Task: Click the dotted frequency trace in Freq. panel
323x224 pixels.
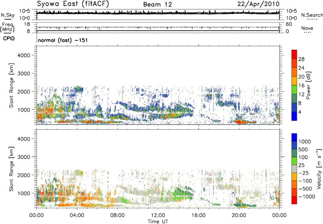Action: coord(158,27)
